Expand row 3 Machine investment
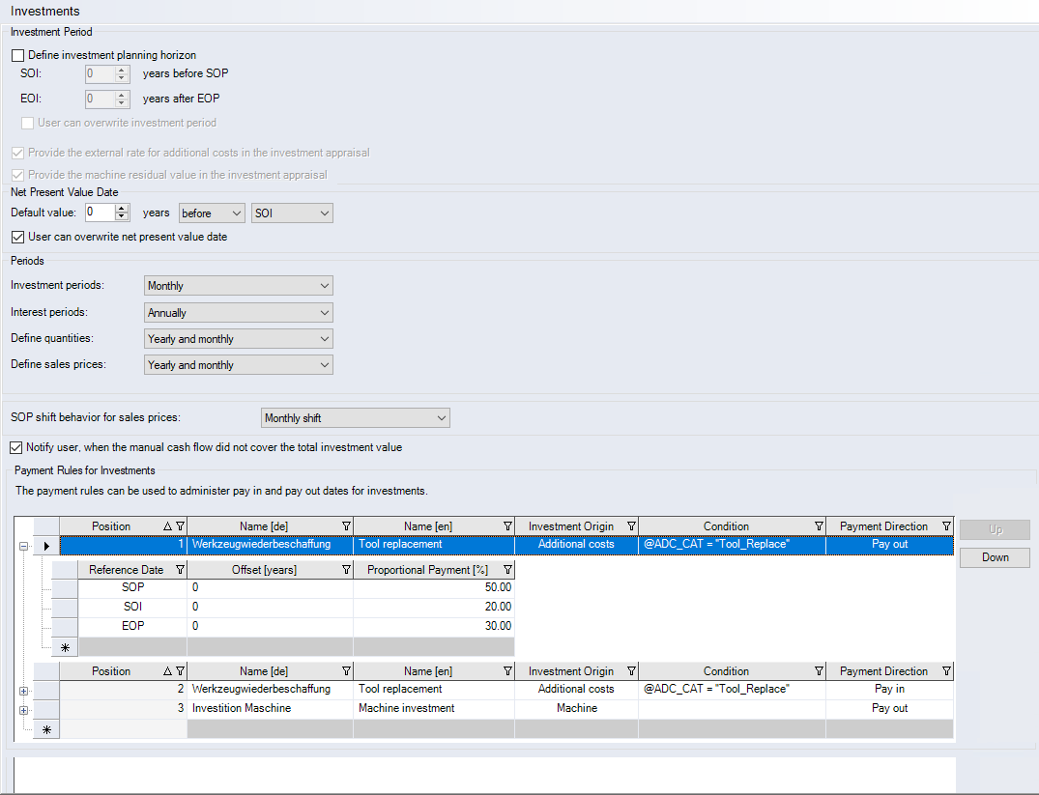This screenshot has width=1039, height=795. pyautogui.click(x=23, y=709)
